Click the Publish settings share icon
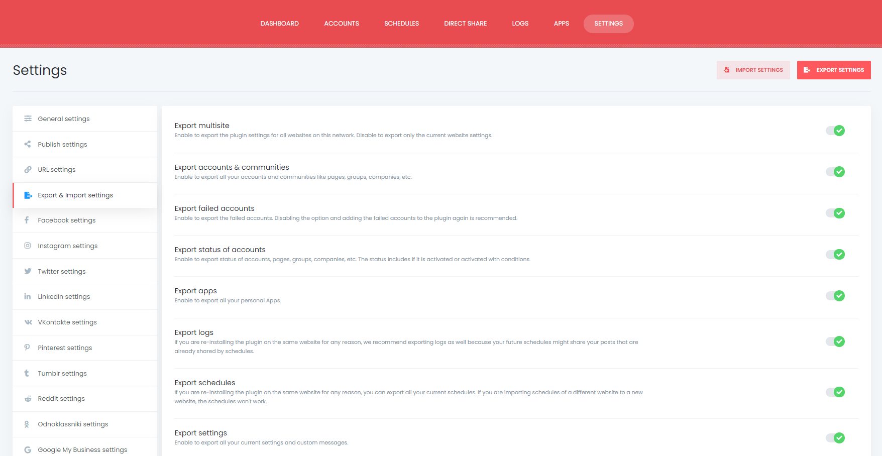Viewport: 882px width, 456px height. (x=28, y=144)
